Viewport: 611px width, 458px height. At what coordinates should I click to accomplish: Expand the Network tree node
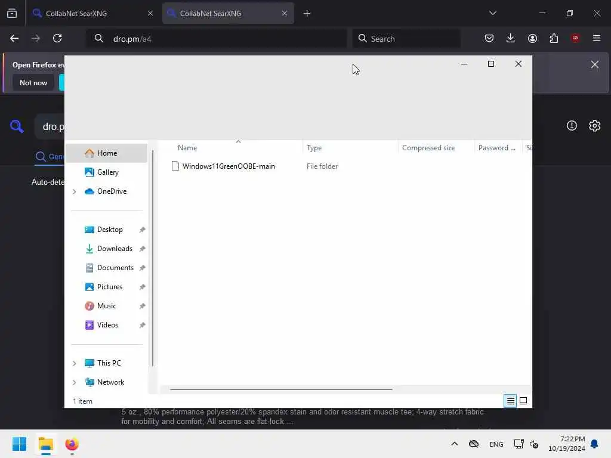coord(75,382)
